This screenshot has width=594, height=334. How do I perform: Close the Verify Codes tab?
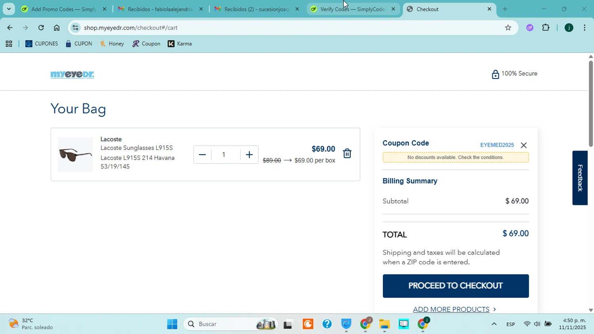393,9
